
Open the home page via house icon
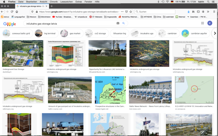click(17, 12)
